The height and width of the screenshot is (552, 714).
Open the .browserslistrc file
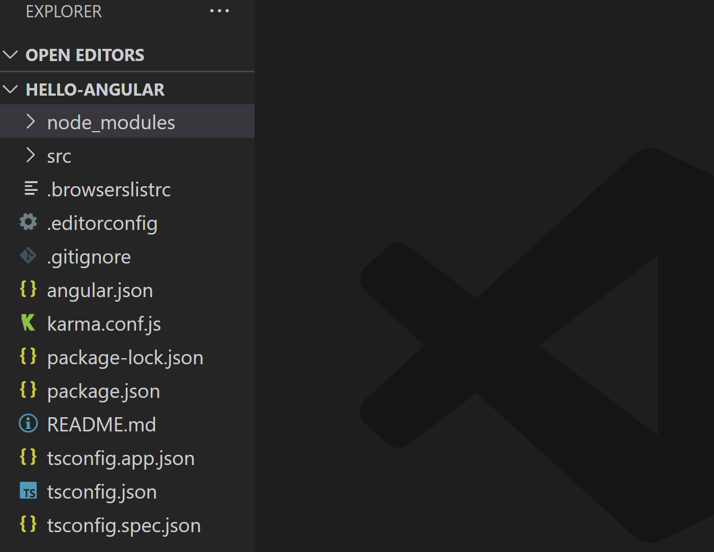109,189
